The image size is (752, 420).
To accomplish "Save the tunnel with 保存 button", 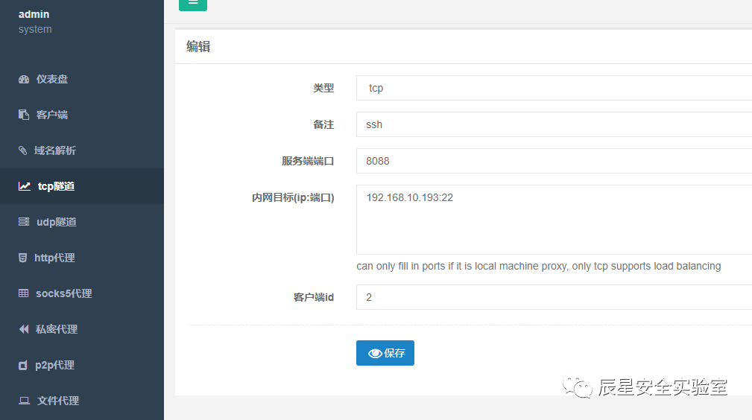I will (x=385, y=353).
